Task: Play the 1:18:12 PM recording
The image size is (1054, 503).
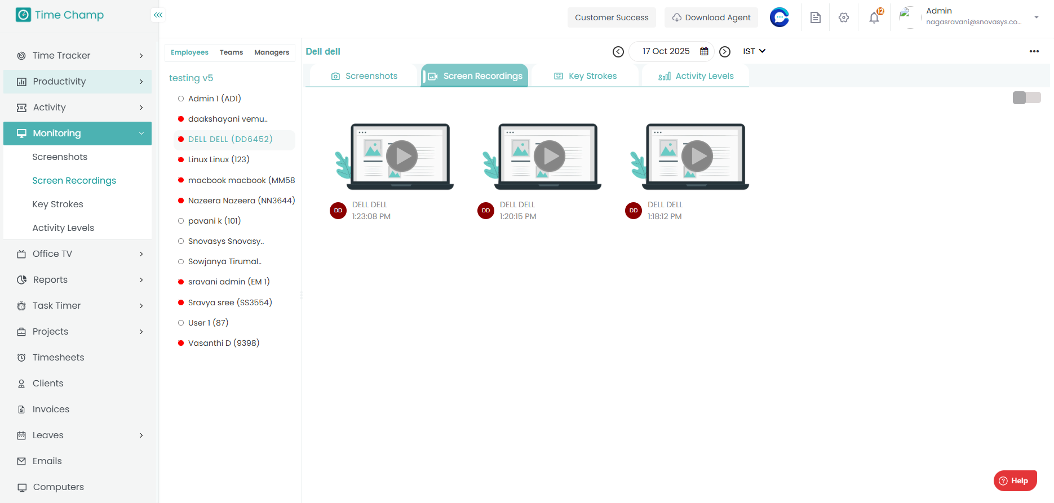Action: click(x=697, y=156)
